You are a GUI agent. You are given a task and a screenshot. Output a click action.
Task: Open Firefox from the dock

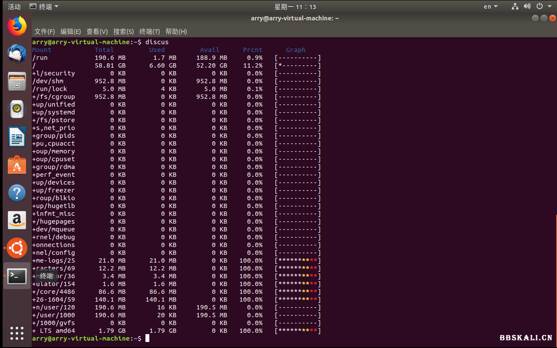[x=17, y=26]
